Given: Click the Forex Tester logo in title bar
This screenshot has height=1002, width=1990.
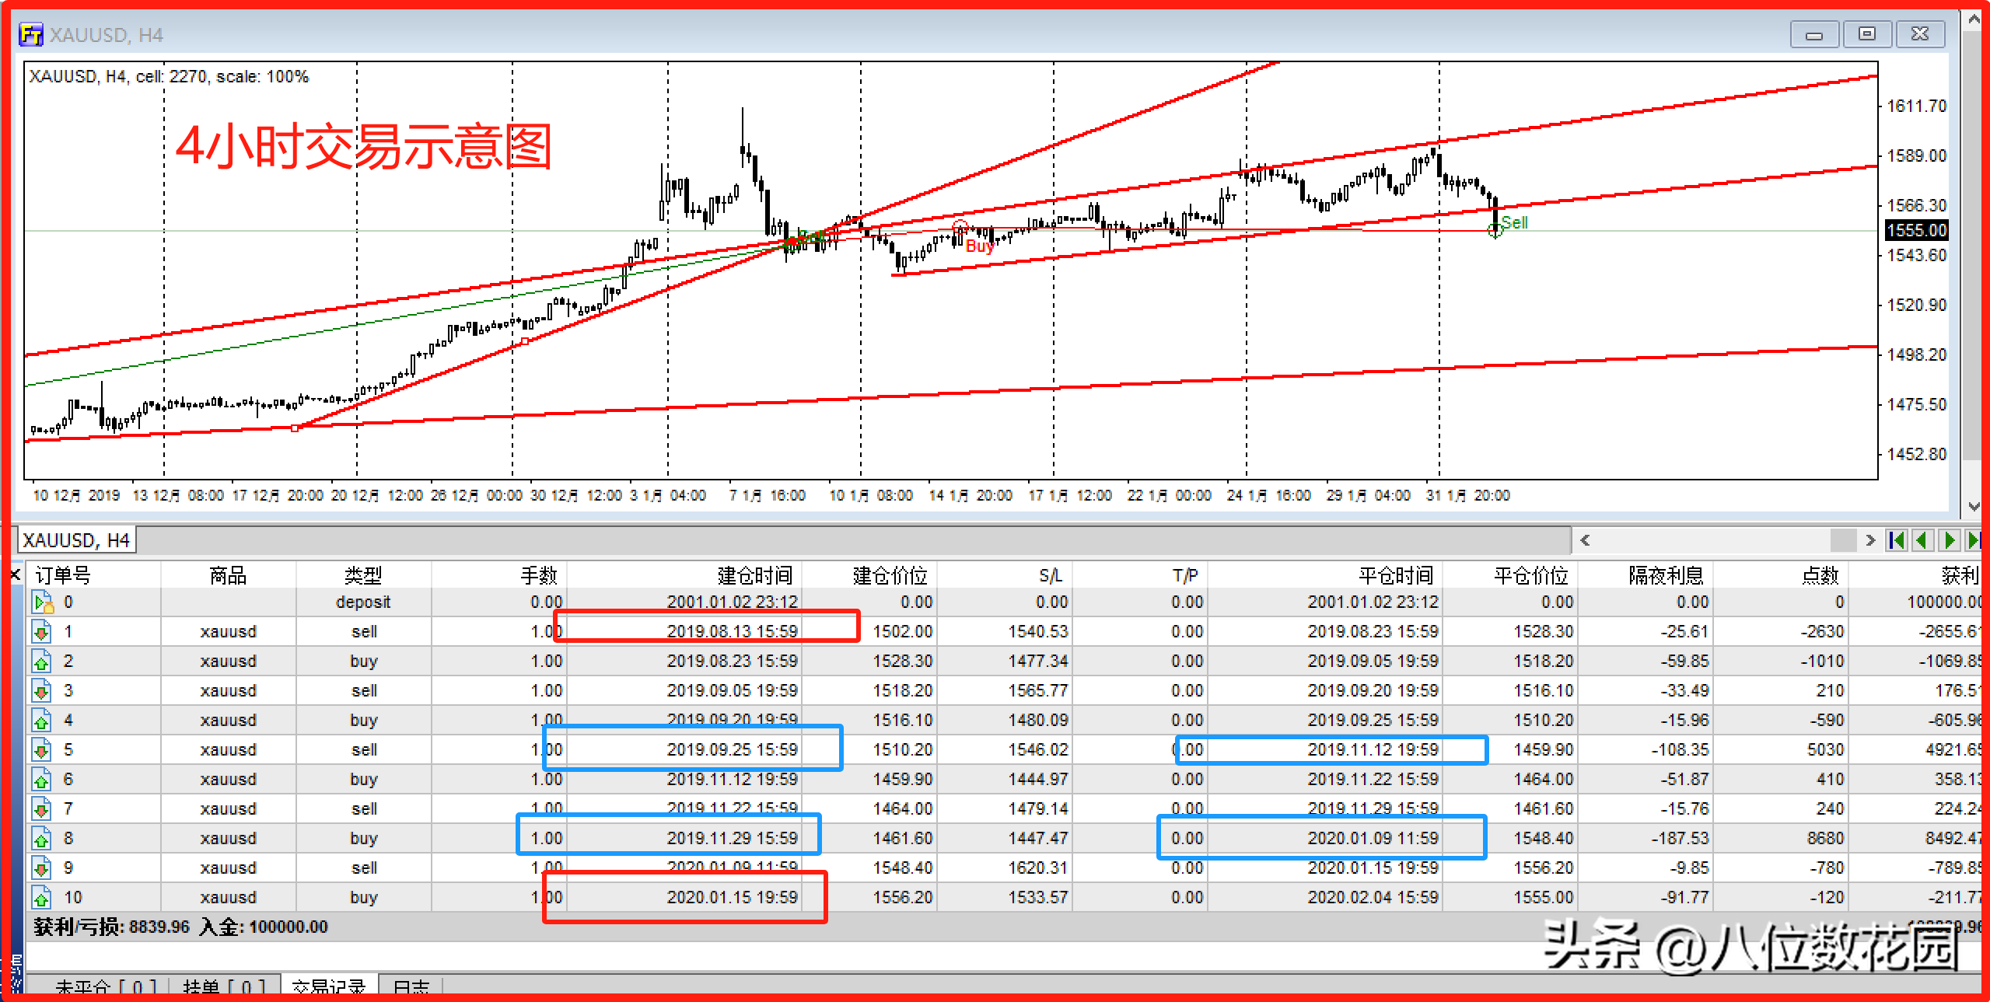Looking at the screenshot, I should click(x=31, y=34).
